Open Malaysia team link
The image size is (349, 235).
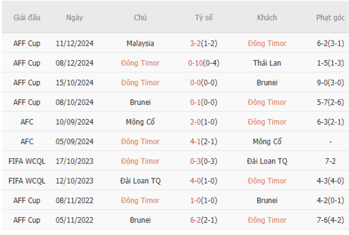pyautogui.click(x=140, y=43)
